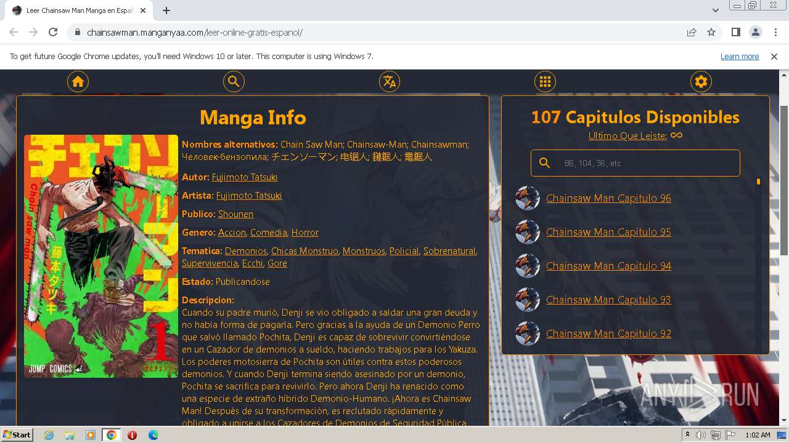789x443 pixels.
Task: Open the Learn more link
Action: (x=740, y=56)
